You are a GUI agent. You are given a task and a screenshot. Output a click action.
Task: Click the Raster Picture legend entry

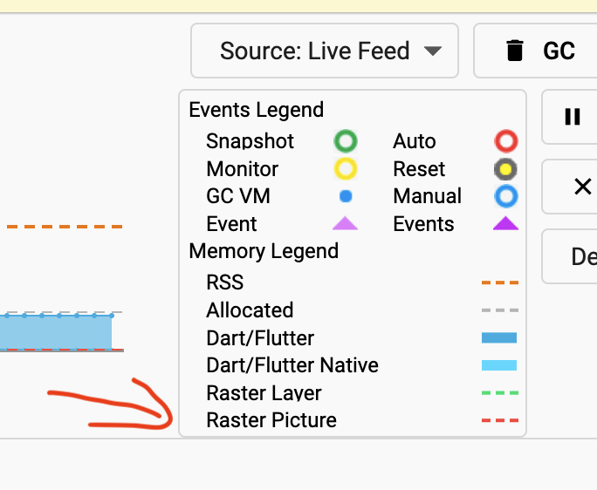[x=271, y=420]
